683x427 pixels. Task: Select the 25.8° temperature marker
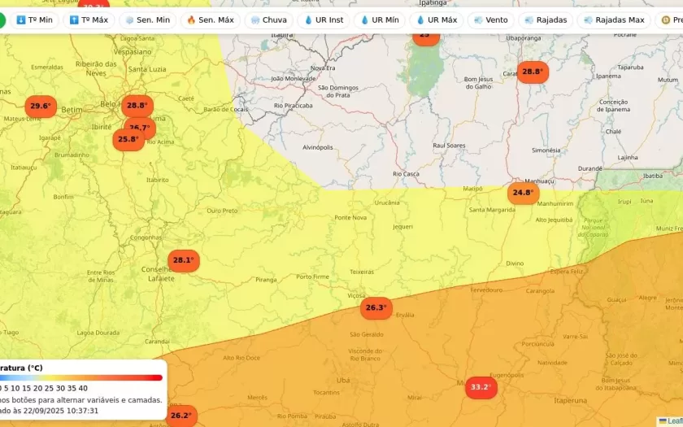[128, 139]
